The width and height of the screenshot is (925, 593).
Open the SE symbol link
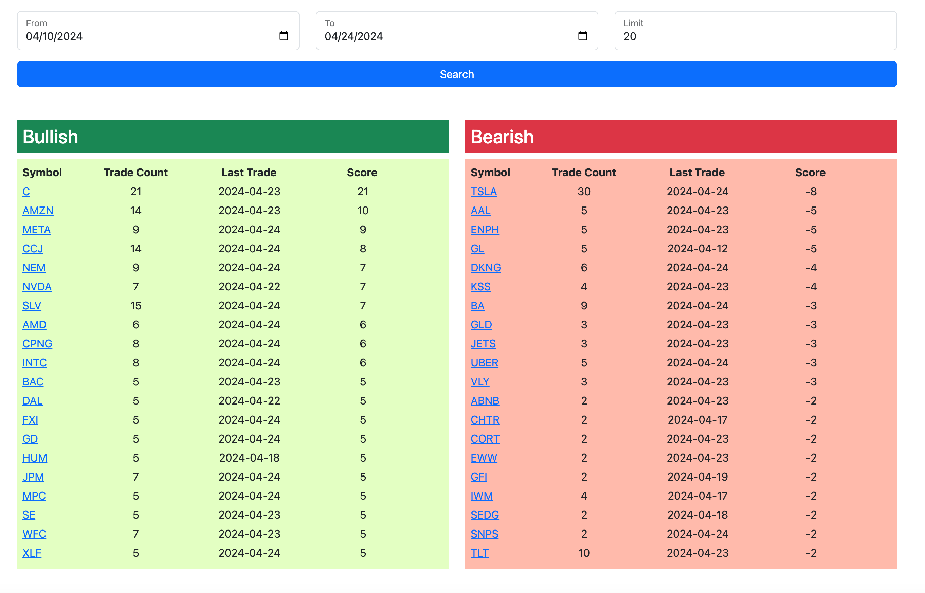tap(29, 515)
